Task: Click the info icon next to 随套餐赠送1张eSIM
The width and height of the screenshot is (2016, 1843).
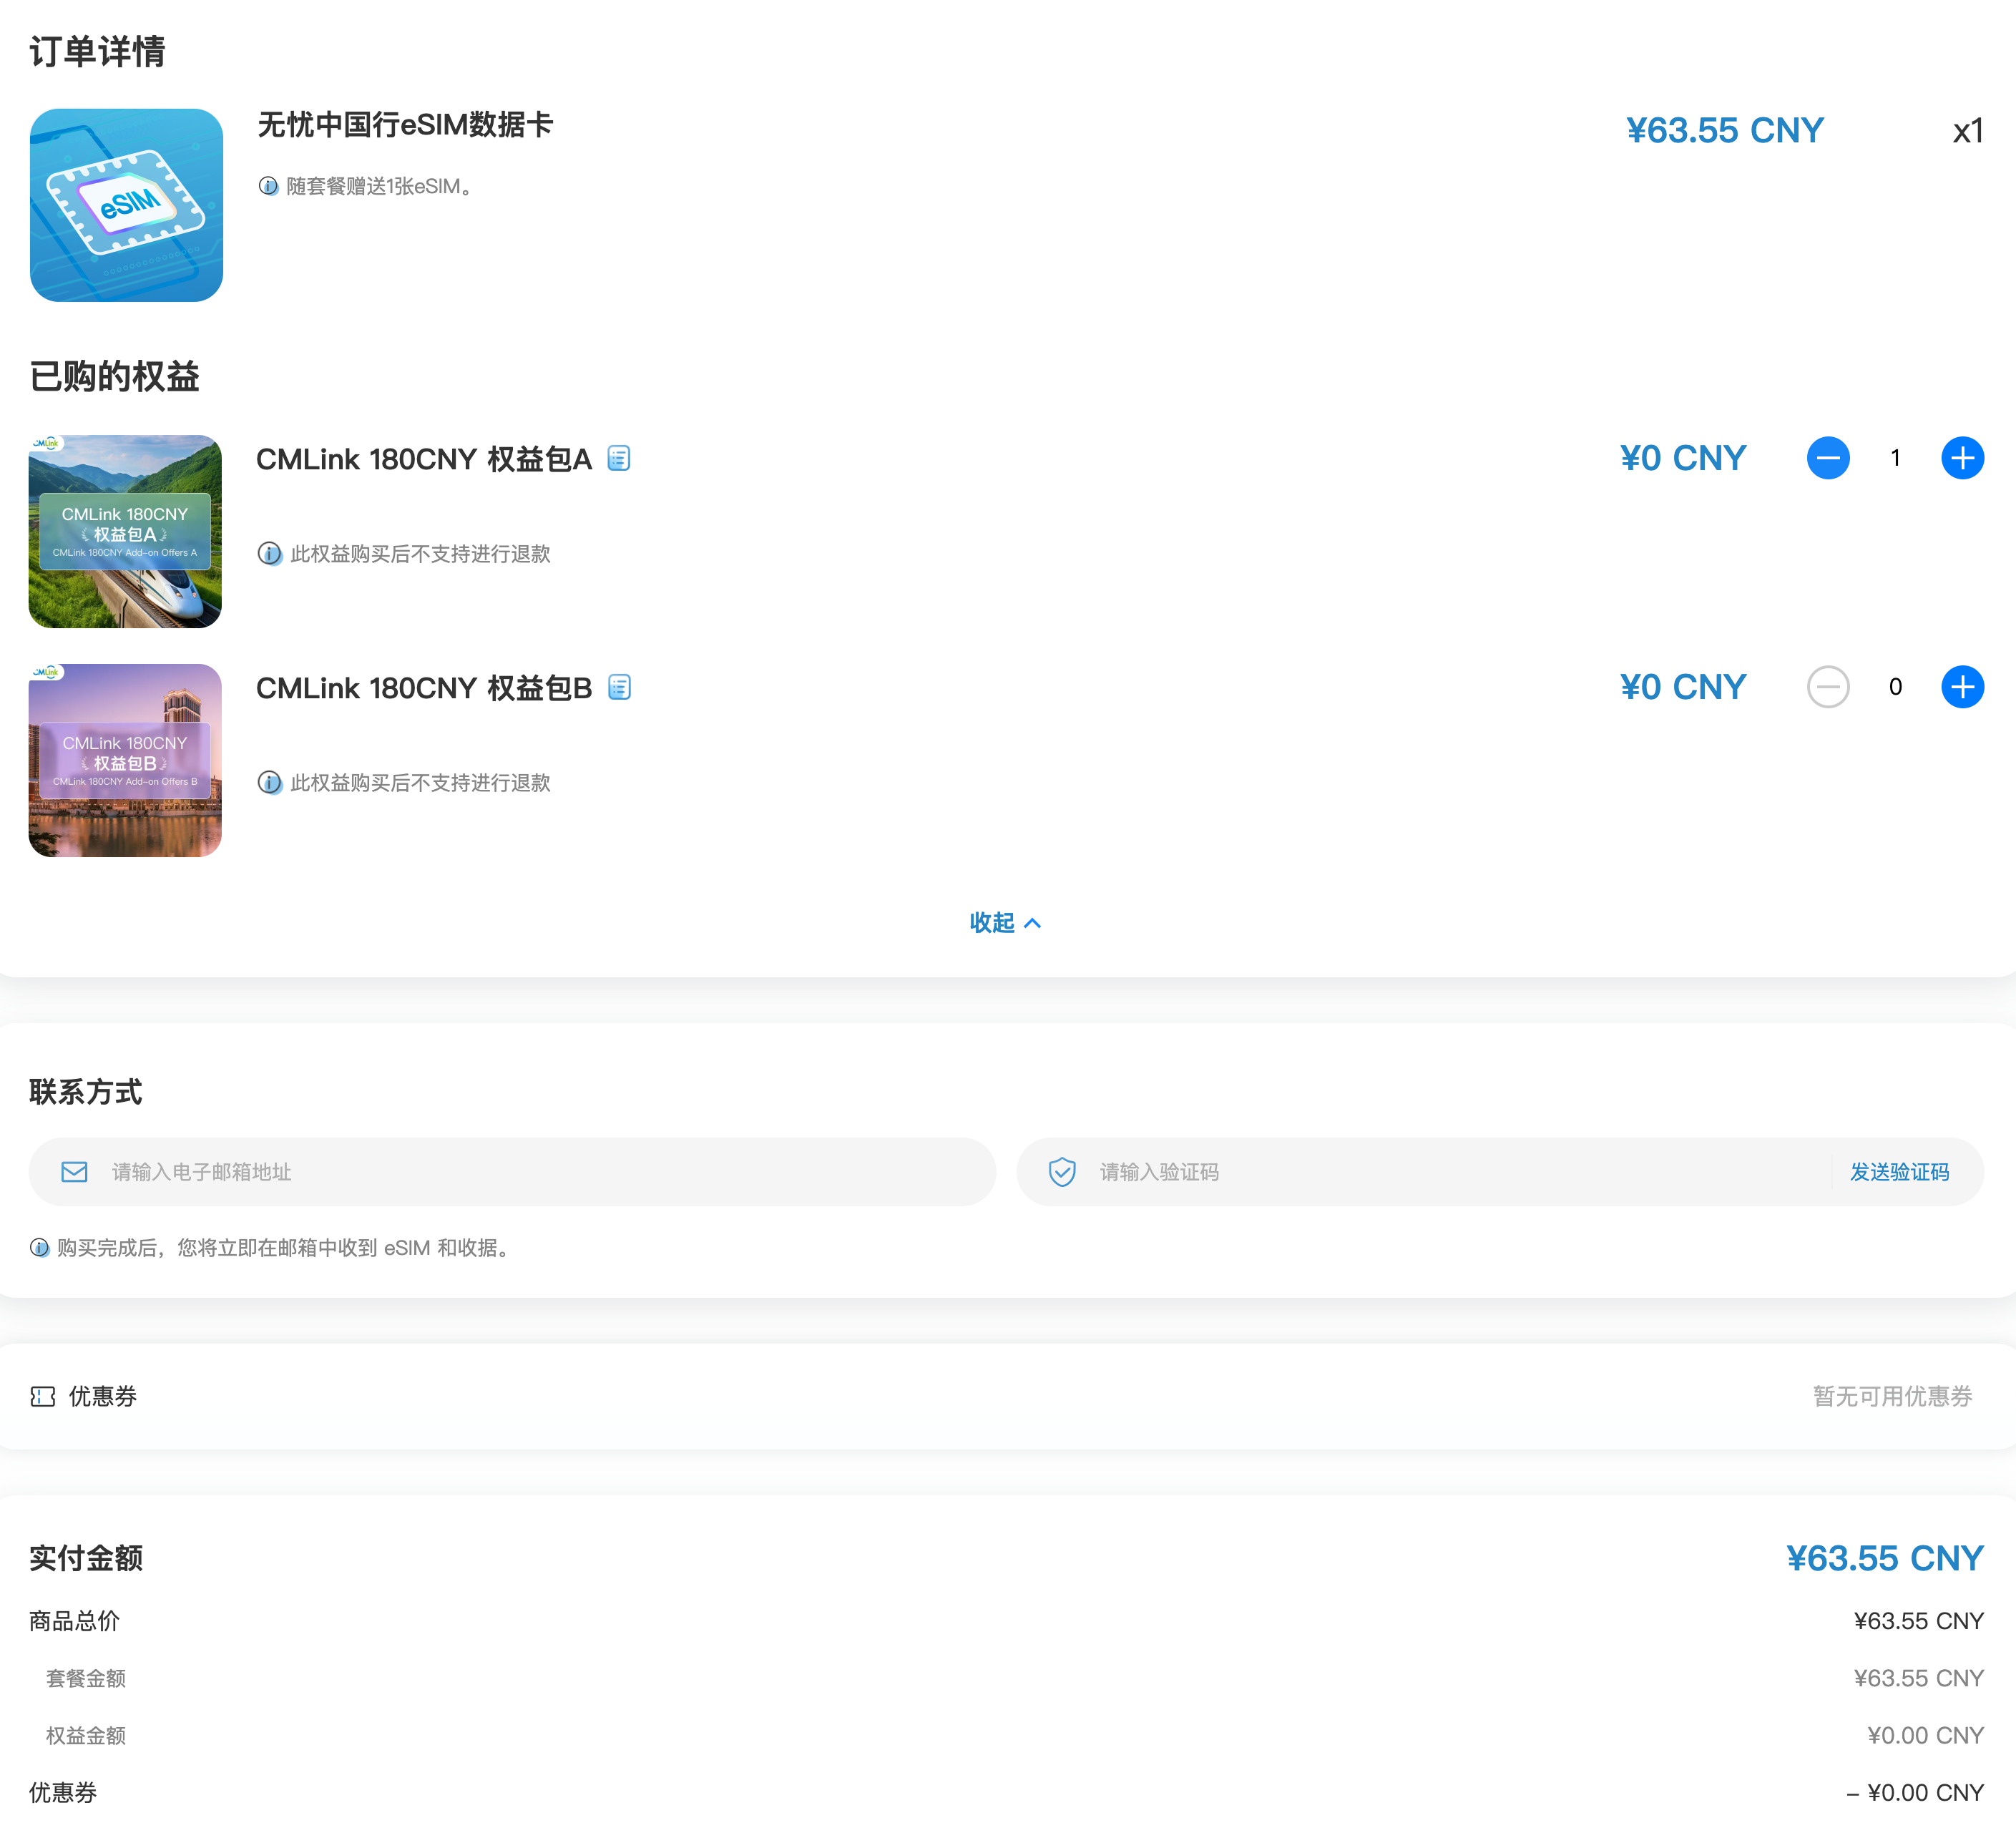Action: point(268,186)
